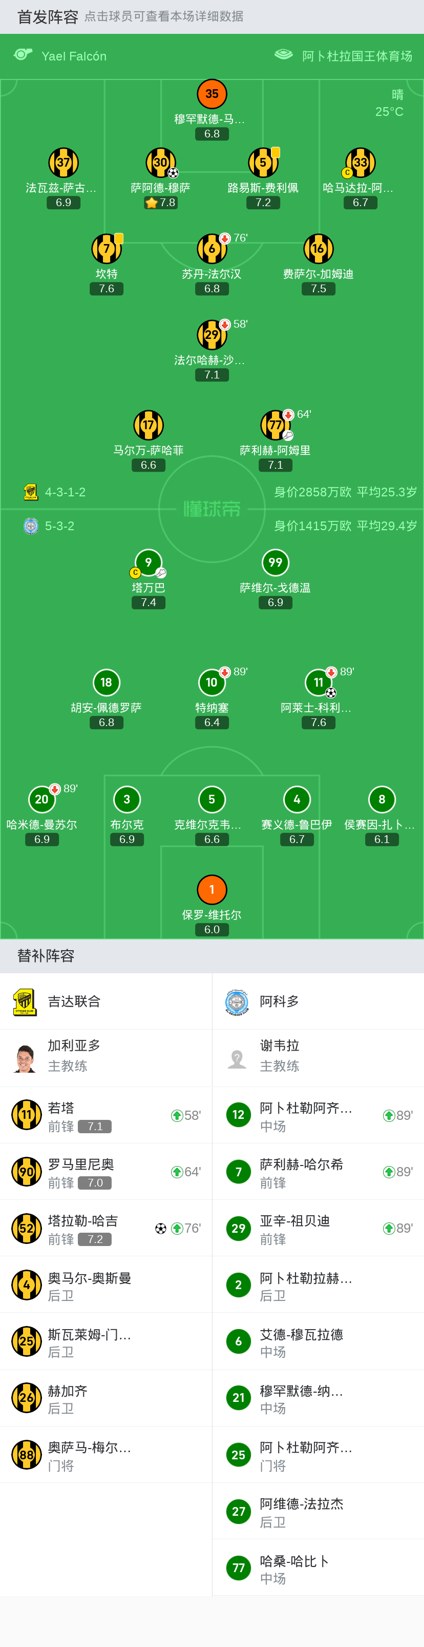Open substitute 塔拉勒-哈吉 number 52 row

coord(106,1228)
